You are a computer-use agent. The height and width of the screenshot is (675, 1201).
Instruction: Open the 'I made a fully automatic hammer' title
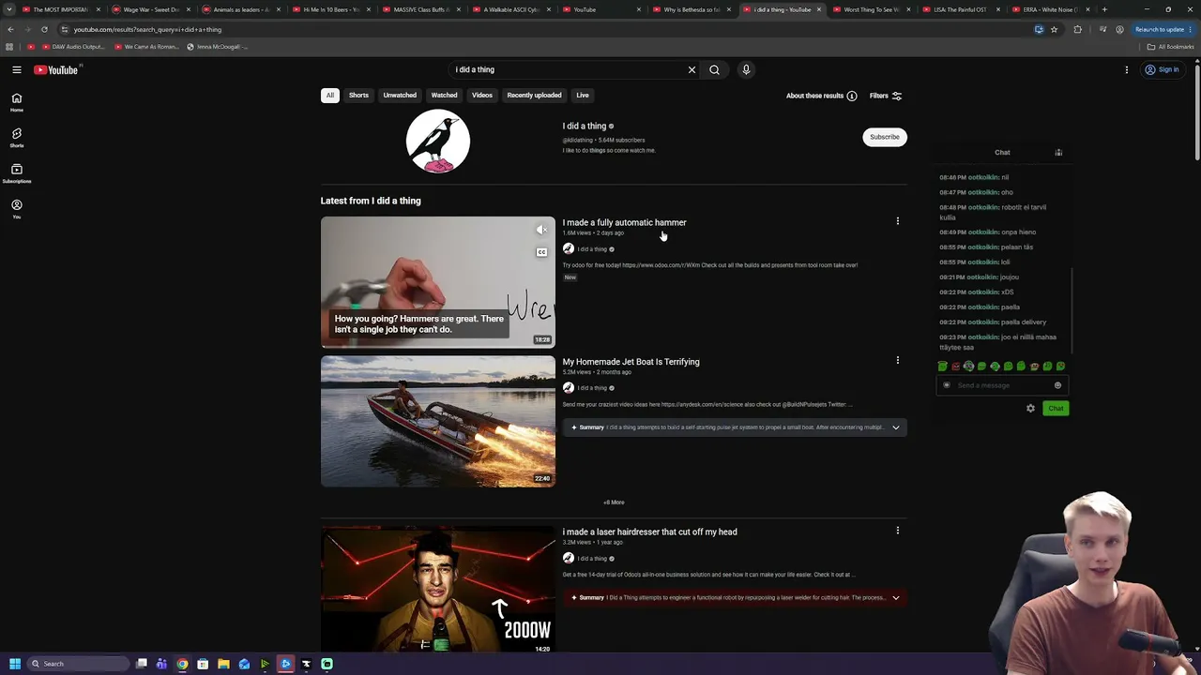click(x=624, y=222)
